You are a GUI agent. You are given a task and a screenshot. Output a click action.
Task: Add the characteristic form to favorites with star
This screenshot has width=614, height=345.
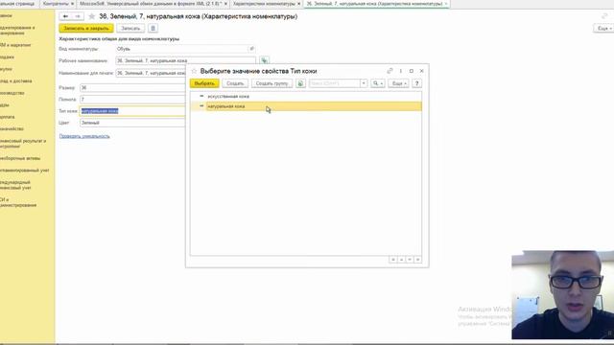(92, 16)
